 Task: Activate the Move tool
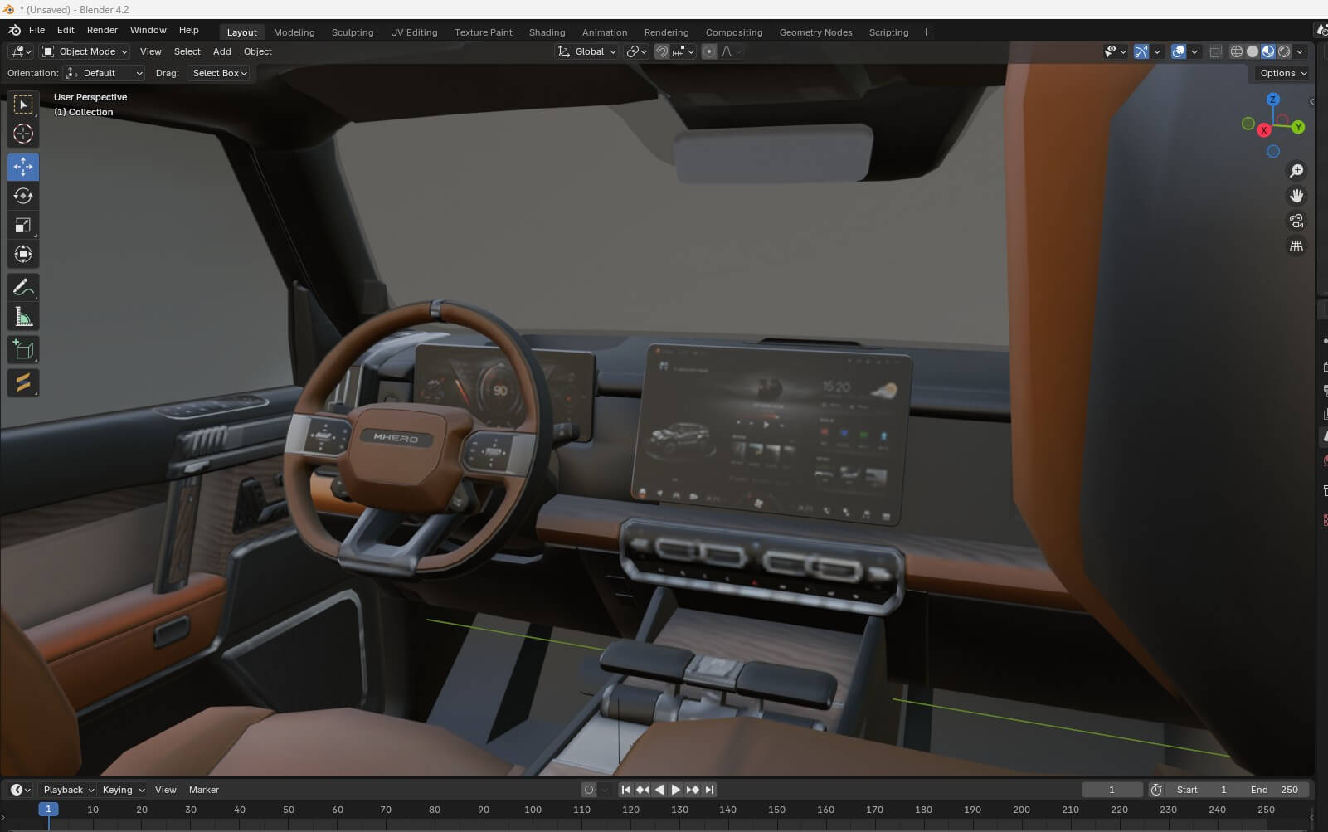pyautogui.click(x=23, y=167)
